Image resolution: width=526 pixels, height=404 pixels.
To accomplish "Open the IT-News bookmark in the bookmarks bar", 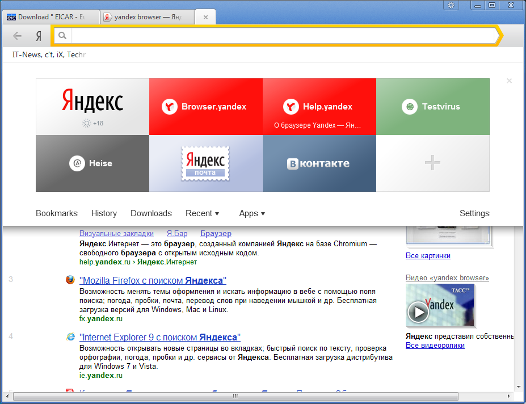I will (x=49, y=54).
